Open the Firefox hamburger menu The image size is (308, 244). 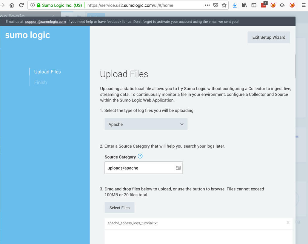coord(304,5)
